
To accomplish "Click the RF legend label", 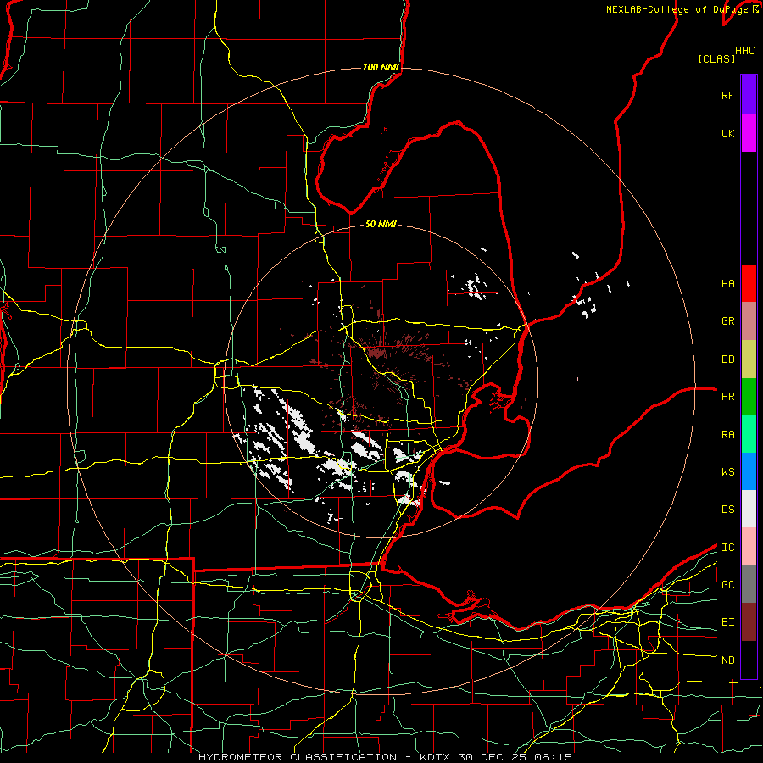I will [727, 95].
